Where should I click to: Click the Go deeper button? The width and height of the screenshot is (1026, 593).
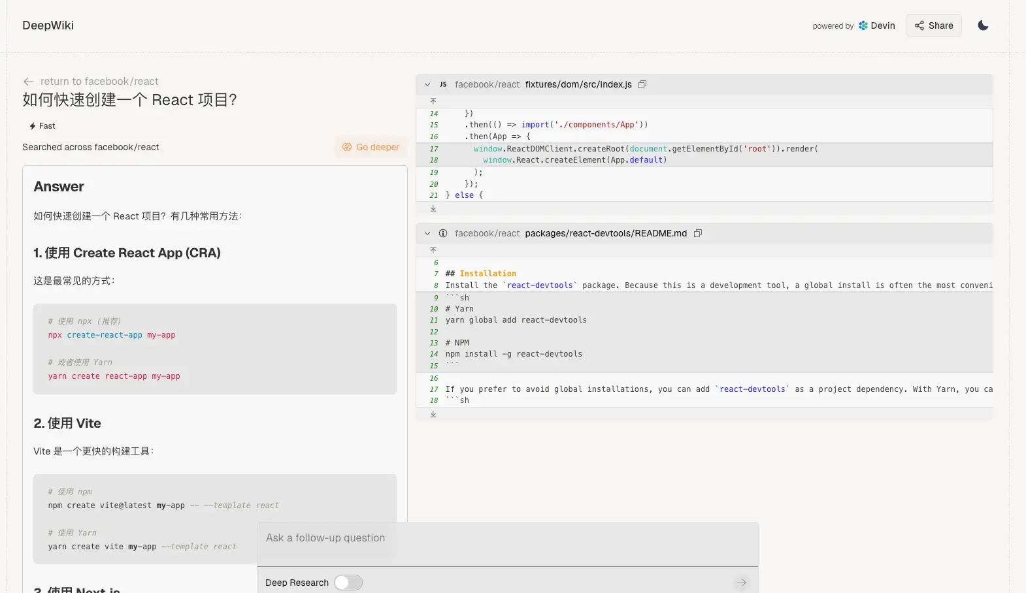point(371,147)
